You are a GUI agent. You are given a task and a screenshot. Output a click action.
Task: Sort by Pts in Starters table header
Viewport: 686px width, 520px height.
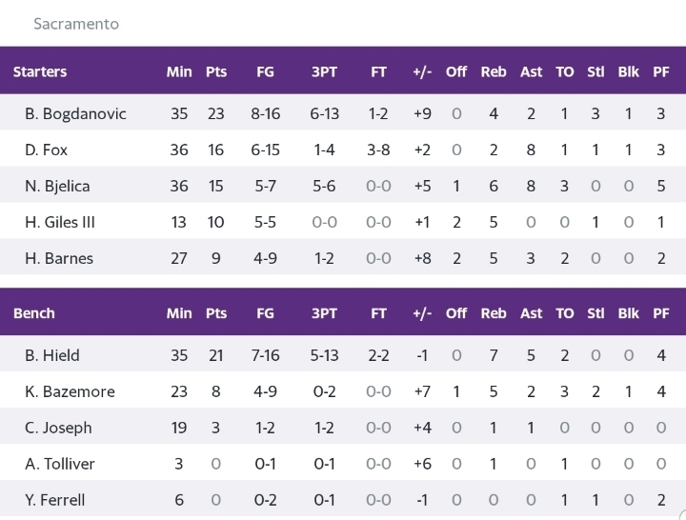coord(216,71)
